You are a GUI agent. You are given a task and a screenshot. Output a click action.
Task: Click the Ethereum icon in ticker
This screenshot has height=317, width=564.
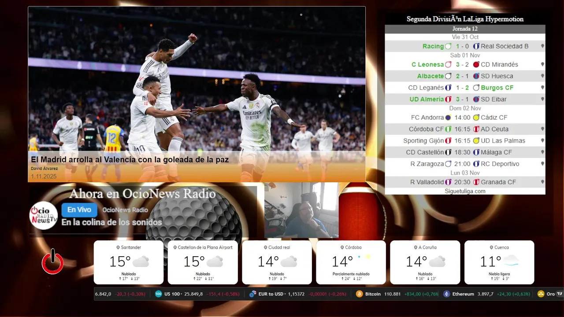click(x=446, y=294)
